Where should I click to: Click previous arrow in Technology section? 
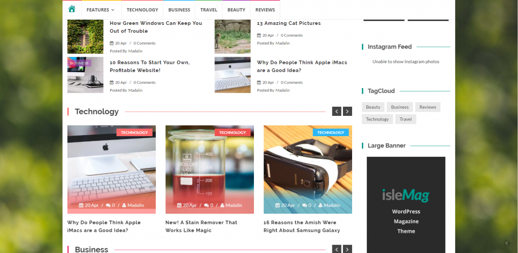point(336,111)
